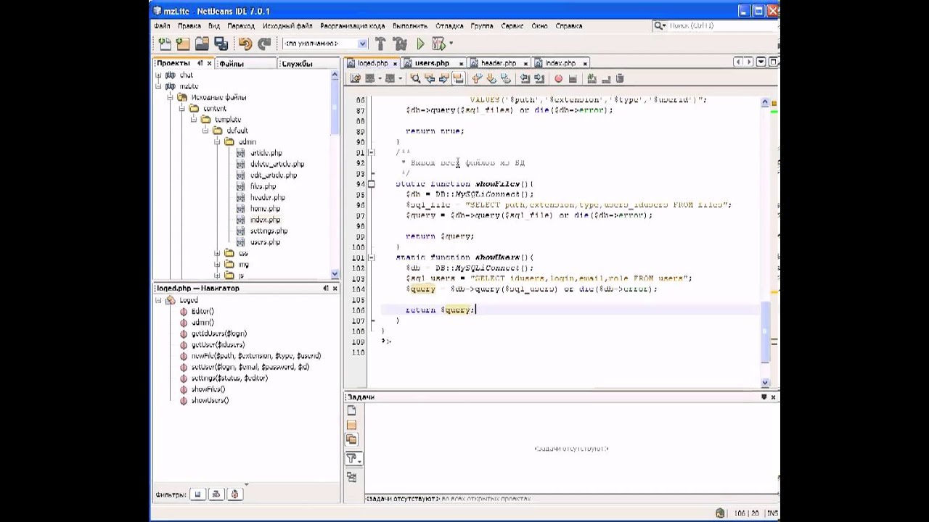
Task: Click the Build Project hammer icon
Action: click(380, 44)
